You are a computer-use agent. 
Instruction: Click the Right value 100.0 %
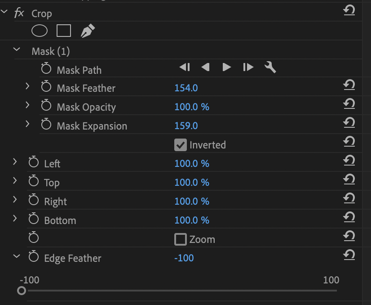192,201
